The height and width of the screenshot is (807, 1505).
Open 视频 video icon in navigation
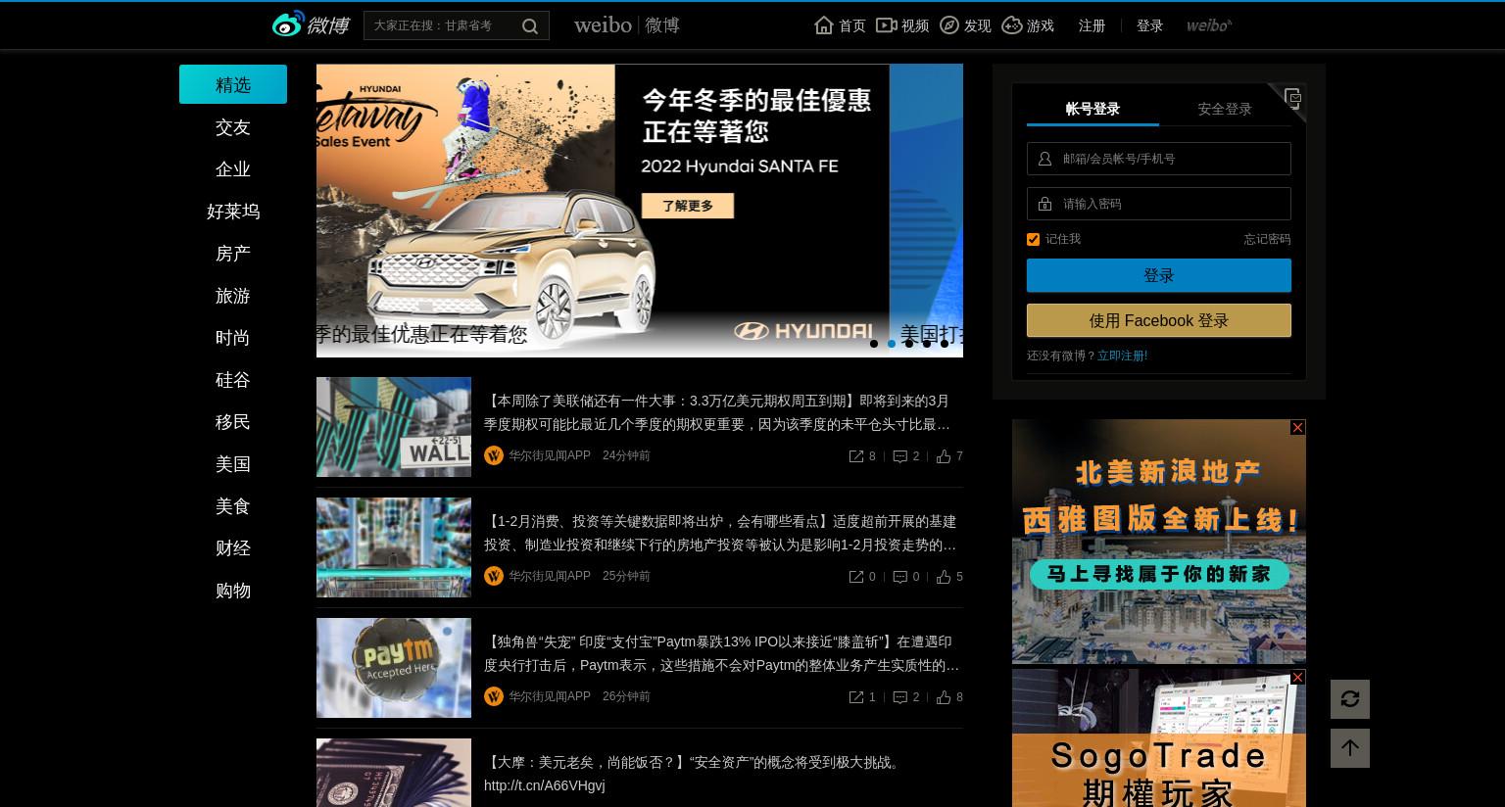tap(886, 25)
